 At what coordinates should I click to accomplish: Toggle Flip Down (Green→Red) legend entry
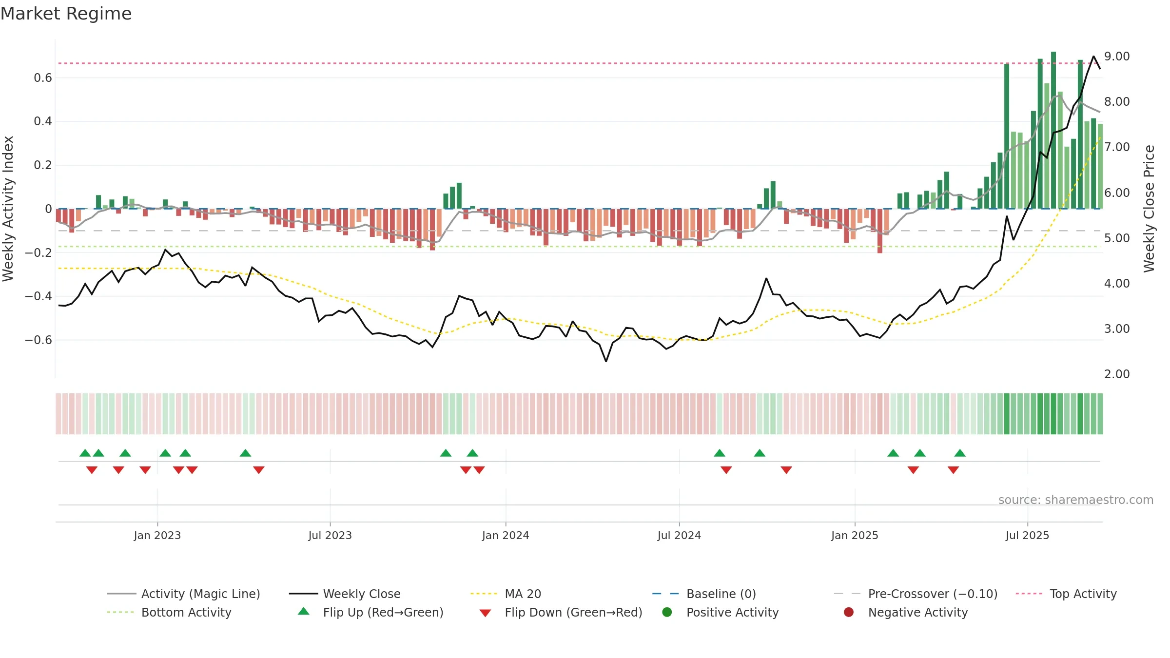(561, 612)
